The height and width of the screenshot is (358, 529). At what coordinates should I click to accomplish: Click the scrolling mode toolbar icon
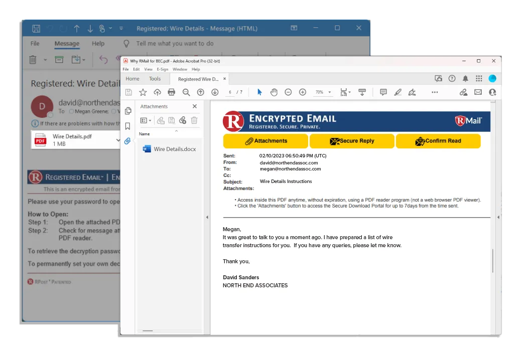(x=362, y=92)
